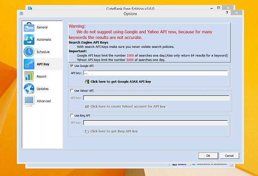Open the General settings page
258x176 pixels.
click(43, 27)
